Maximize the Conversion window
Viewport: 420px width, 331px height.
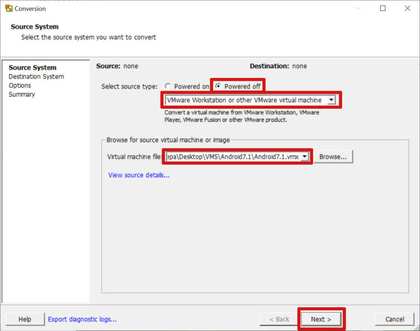[383, 8]
